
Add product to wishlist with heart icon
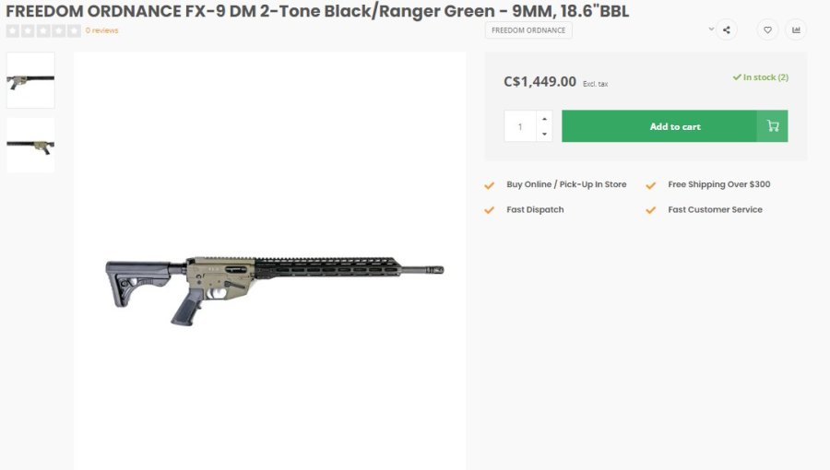767,29
